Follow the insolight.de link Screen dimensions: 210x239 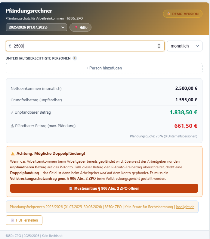pos(185,207)
